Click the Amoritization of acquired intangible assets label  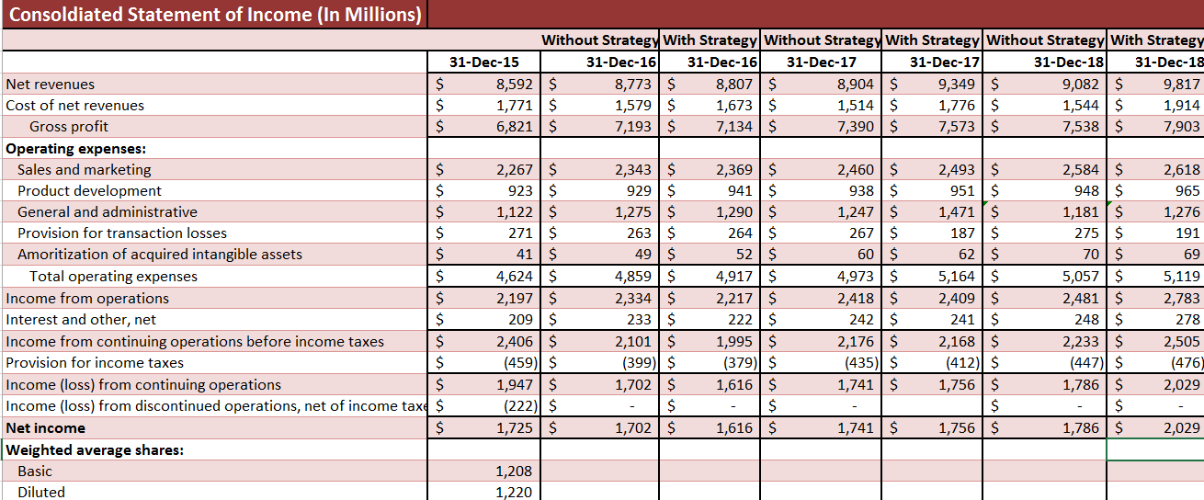tap(160, 255)
